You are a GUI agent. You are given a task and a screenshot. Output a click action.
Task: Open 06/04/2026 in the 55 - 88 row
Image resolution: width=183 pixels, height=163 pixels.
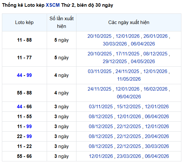[x=129, y=97]
